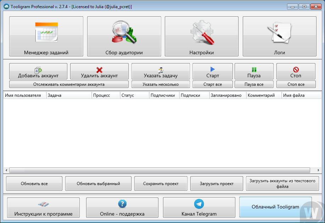
Task: Click the Старт play button
Action: (213, 71)
